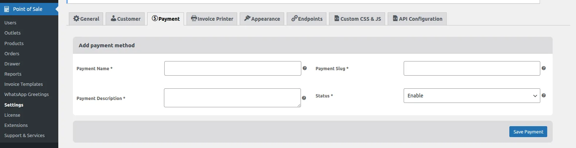Click help icon beside Status dropdown
The height and width of the screenshot is (148, 576).
coord(544,96)
